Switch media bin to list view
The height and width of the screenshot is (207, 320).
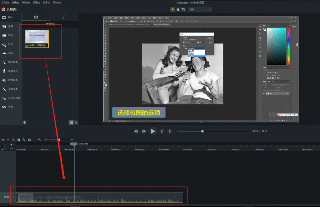coord(76,122)
